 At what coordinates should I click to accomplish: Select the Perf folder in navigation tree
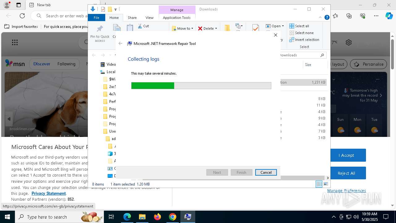(110, 102)
